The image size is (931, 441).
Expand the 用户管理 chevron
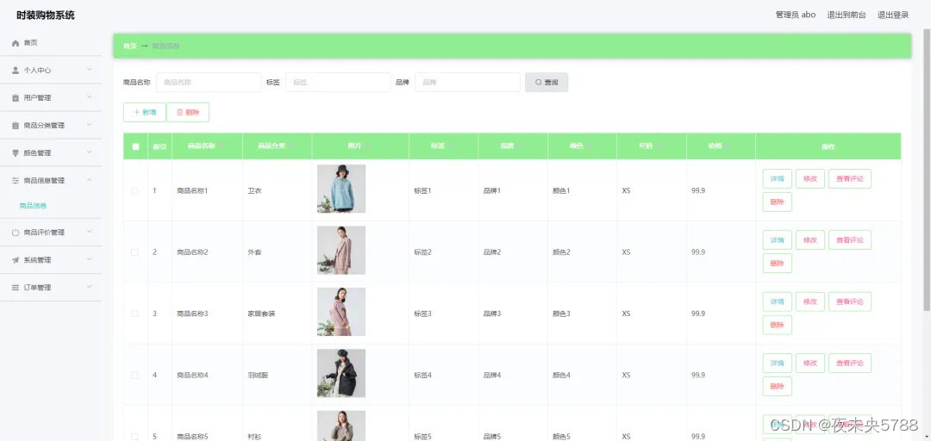click(89, 97)
